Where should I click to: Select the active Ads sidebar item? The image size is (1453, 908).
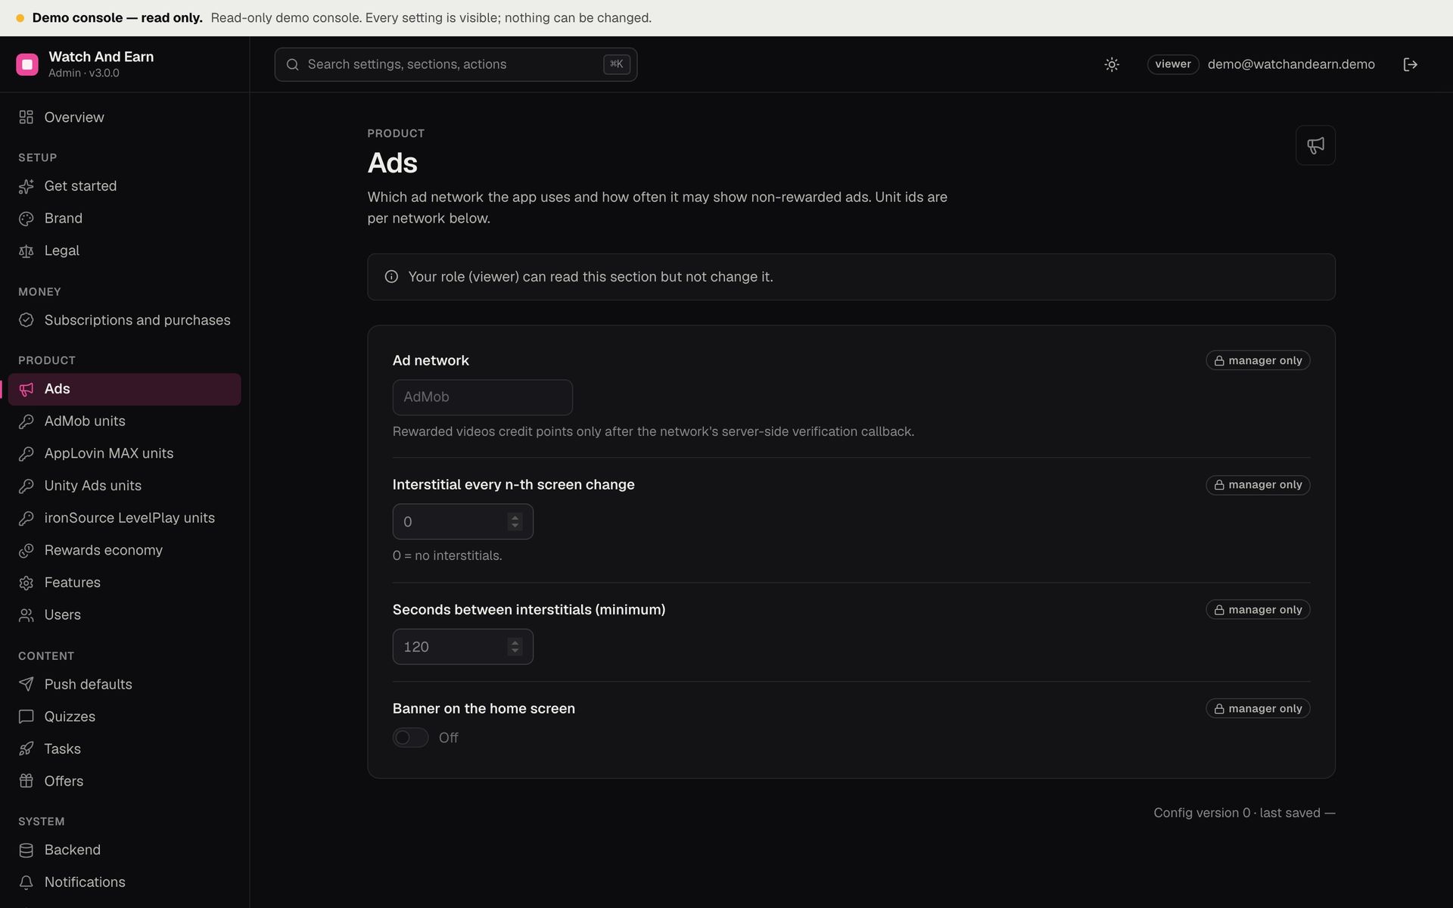pos(125,389)
